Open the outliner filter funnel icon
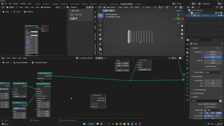 pos(217,7)
